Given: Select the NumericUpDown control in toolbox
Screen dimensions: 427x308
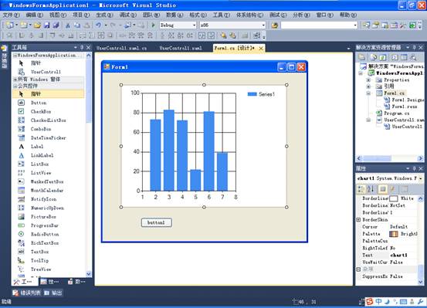Looking at the screenshot, I should [47, 208].
